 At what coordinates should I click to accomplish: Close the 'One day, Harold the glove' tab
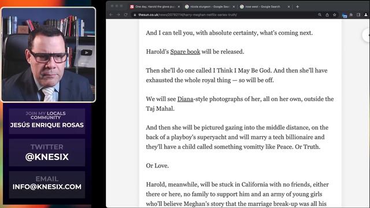[179, 6]
